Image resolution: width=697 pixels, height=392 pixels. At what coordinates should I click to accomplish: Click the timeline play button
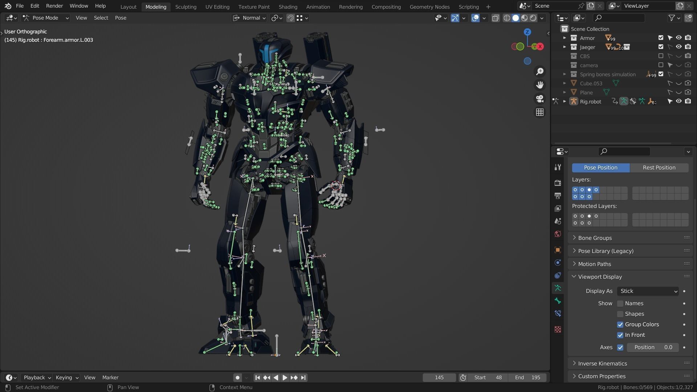click(285, 377)
